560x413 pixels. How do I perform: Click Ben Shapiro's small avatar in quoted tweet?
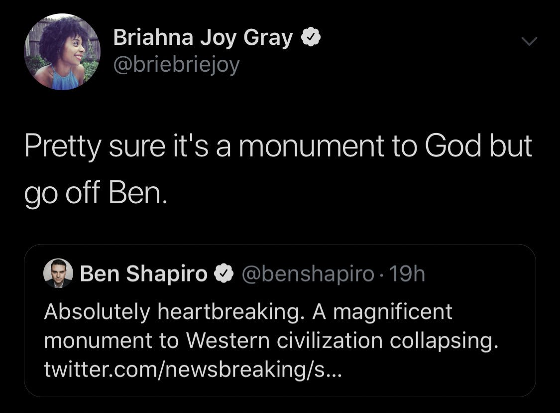58,274
